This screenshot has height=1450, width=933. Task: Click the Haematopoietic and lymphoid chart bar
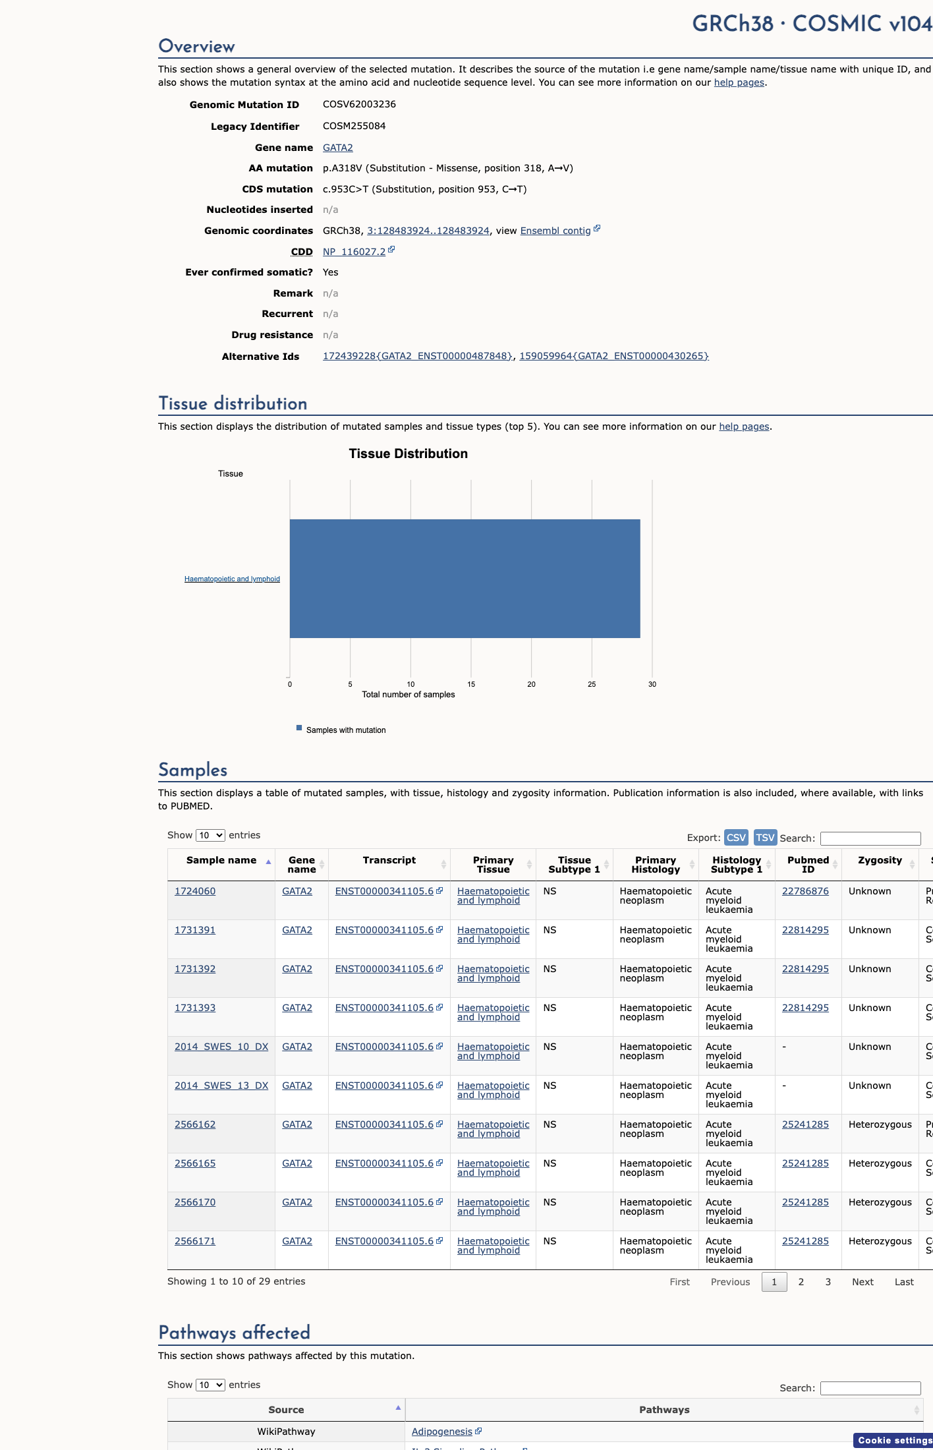tap(465, 579)
